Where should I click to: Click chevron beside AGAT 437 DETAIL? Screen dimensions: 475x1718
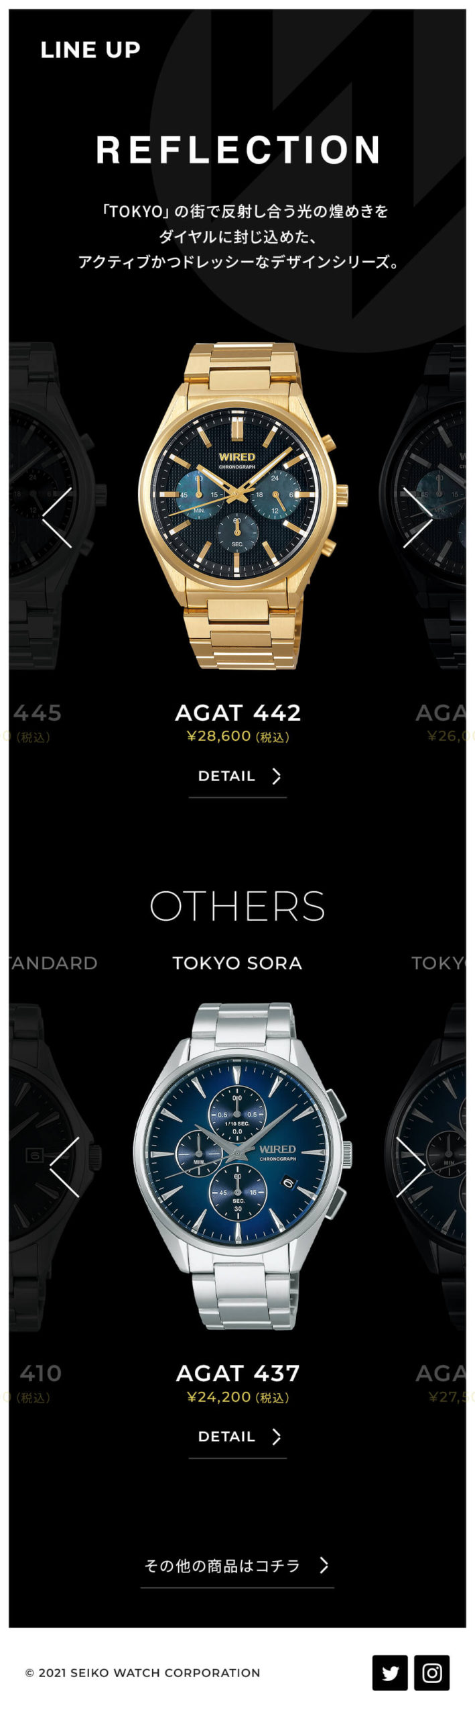276,1436
